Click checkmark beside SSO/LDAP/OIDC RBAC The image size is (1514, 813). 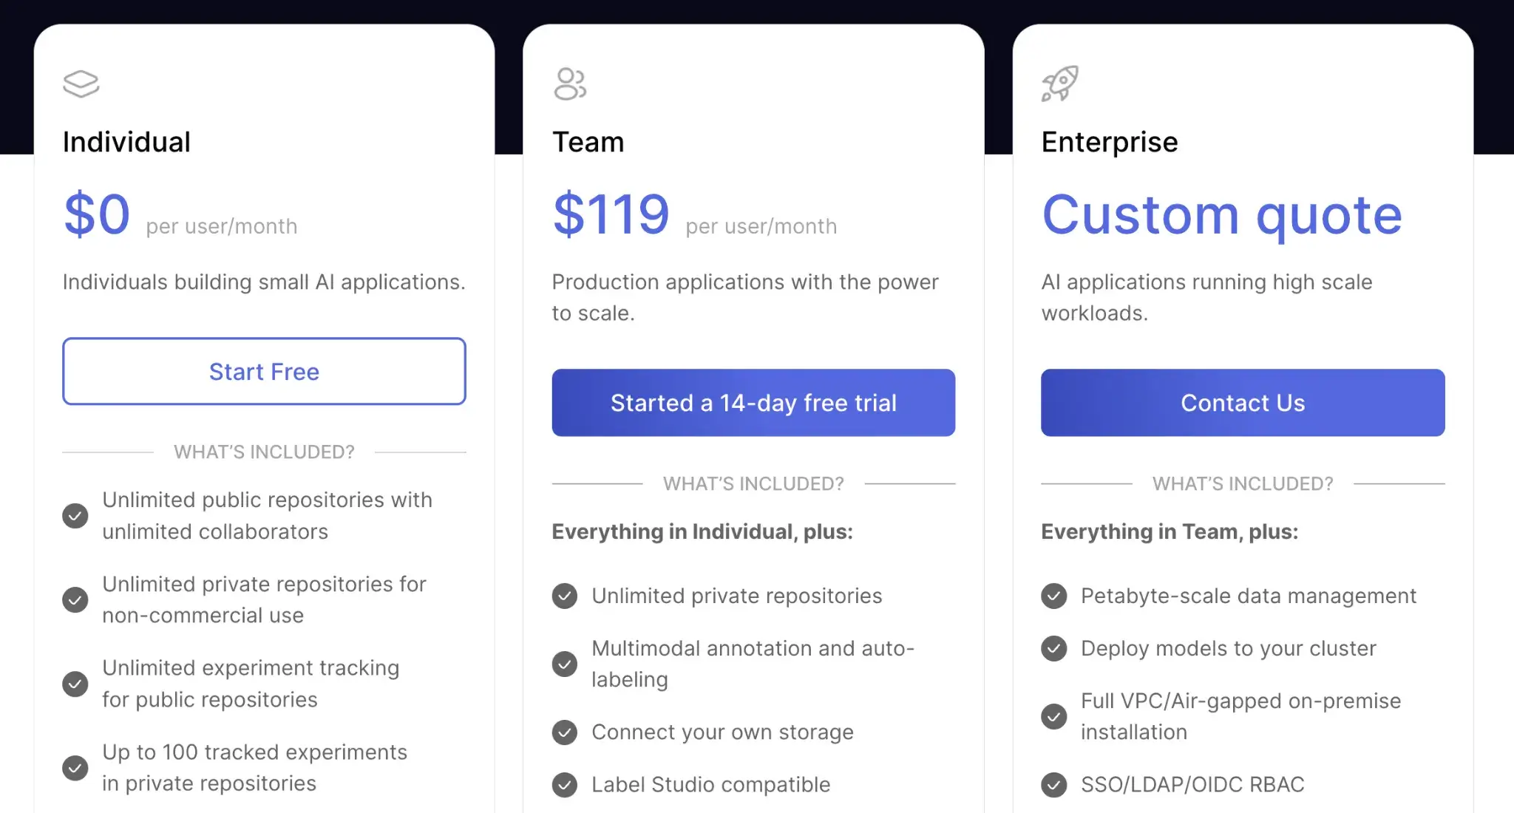click(x=1054, y=784)
